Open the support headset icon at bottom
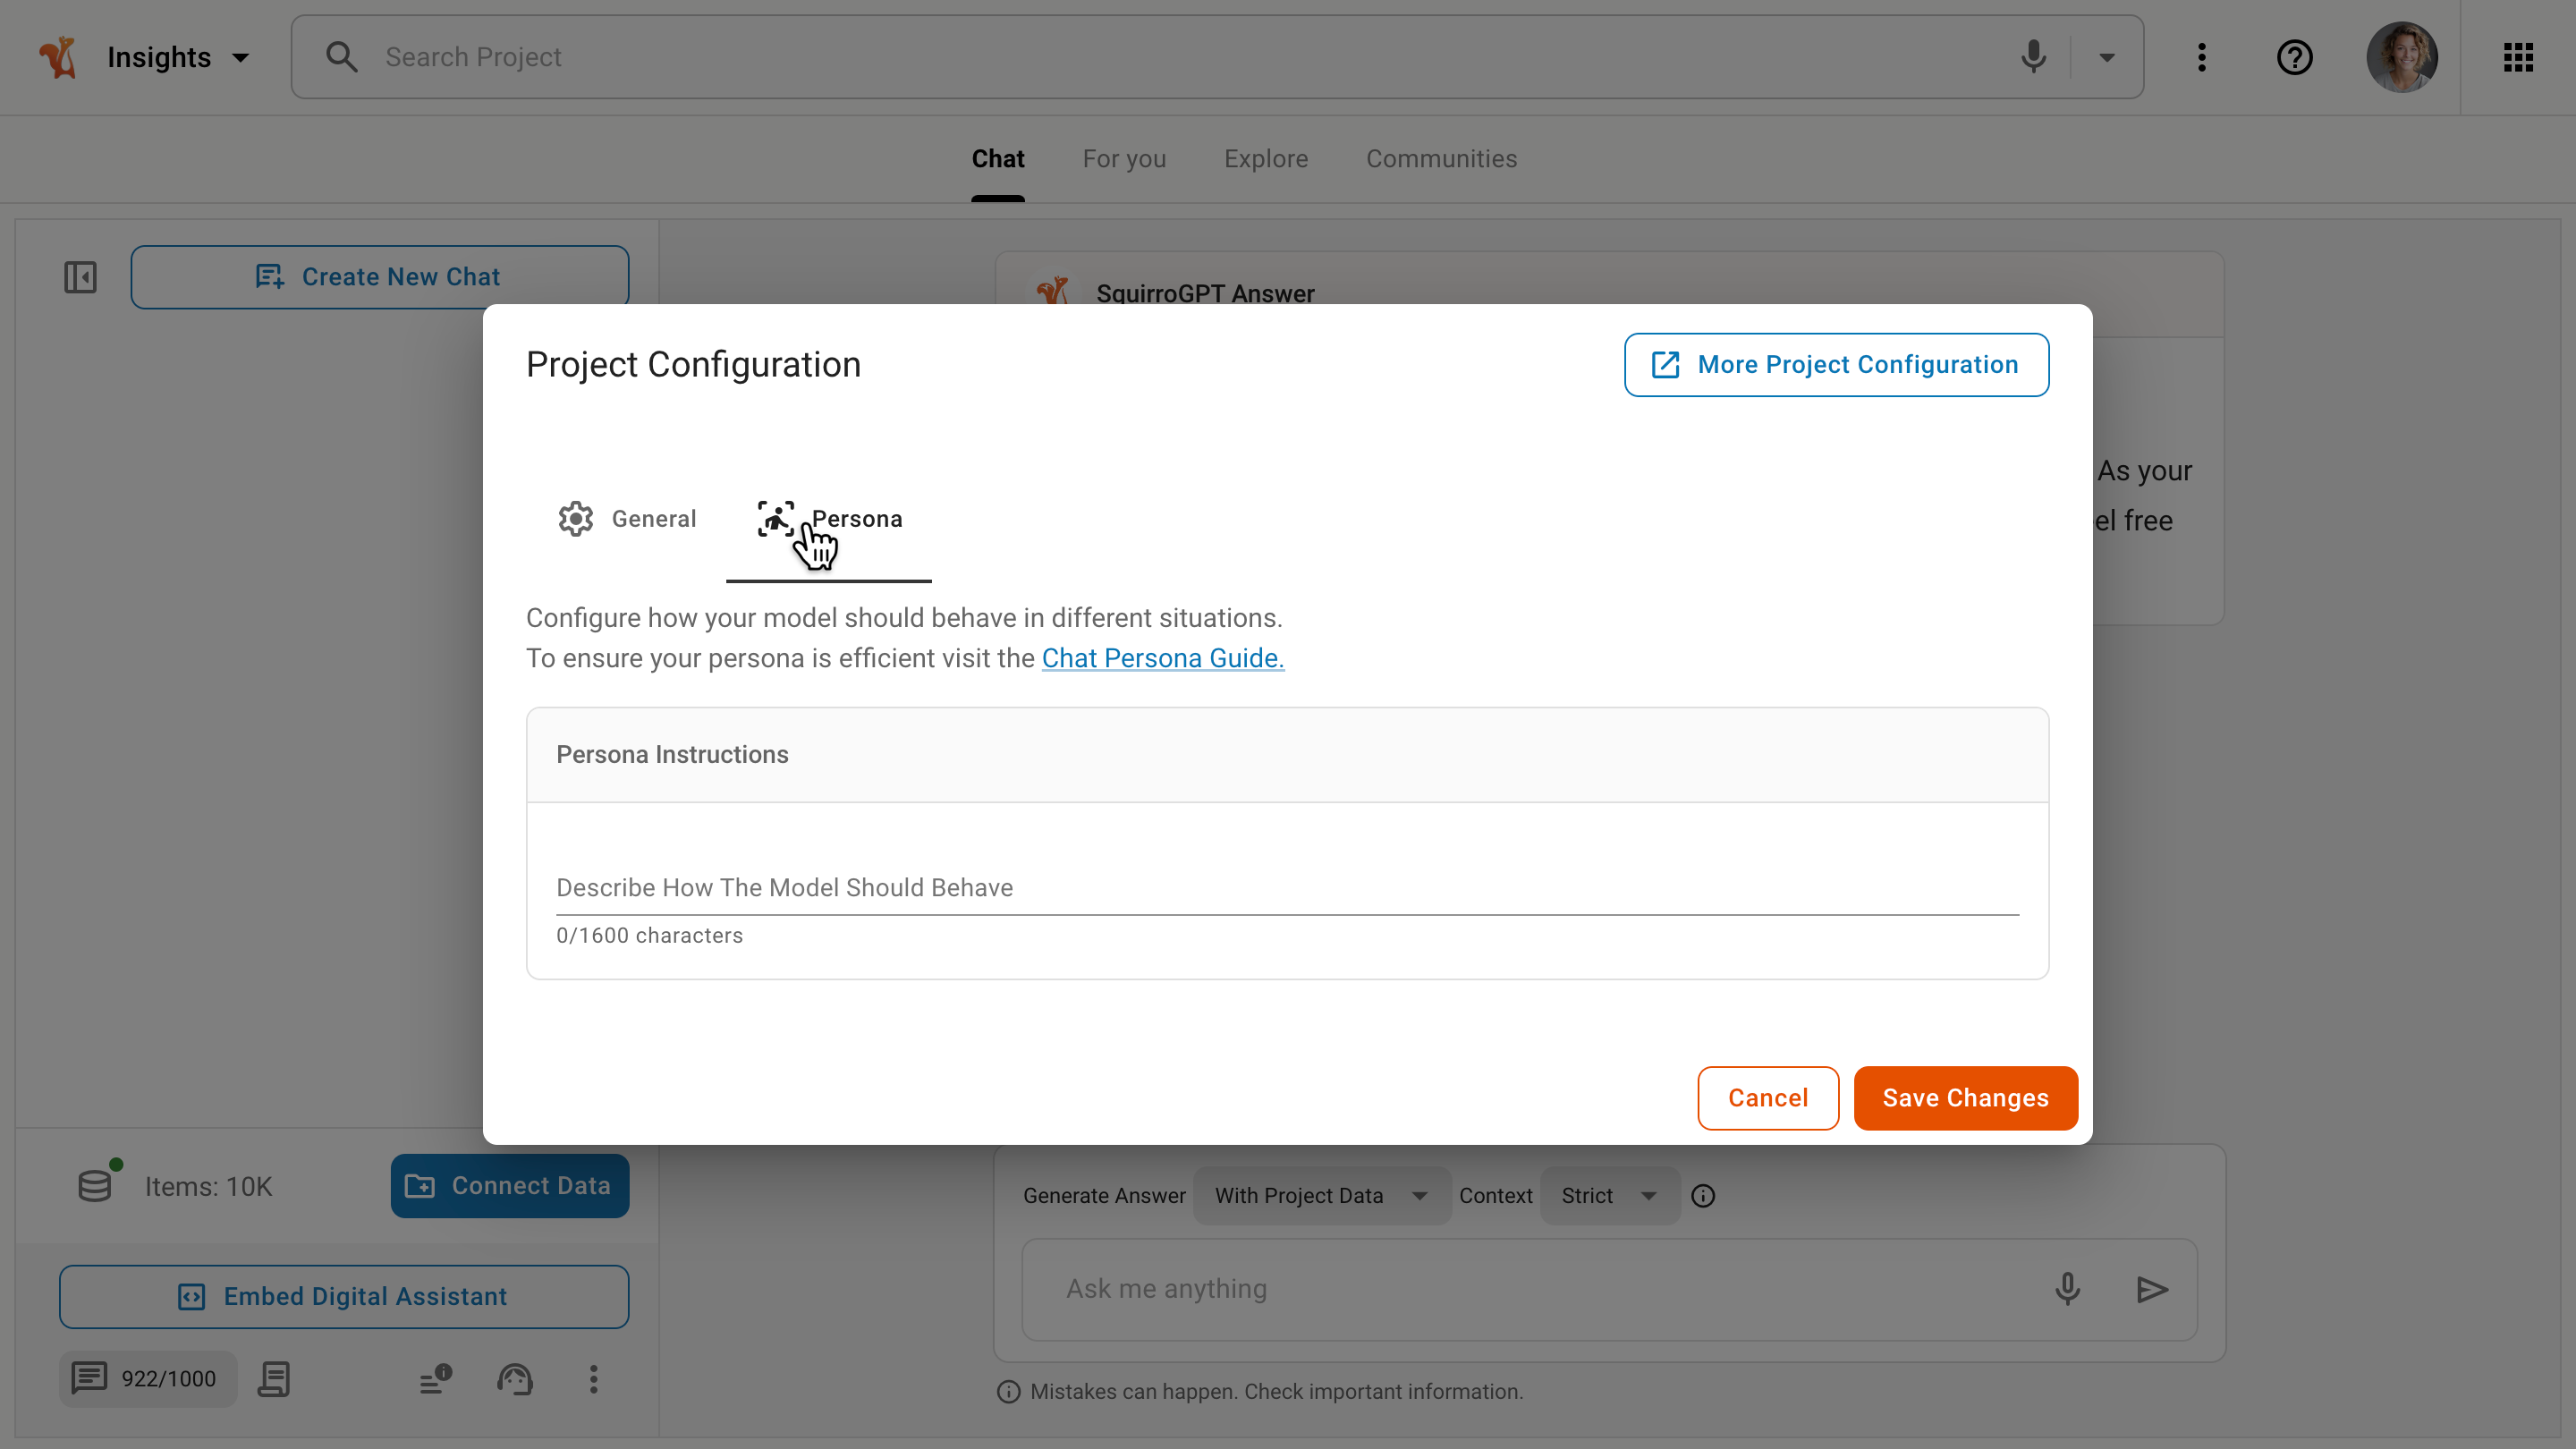The height and width of the screenshot is (1449, 2576). pyautogui.click(x=514, y=1380)
